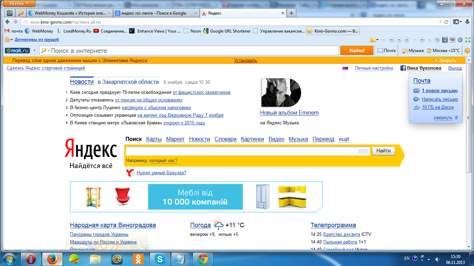This screenshot has width=474, height=266.
Task: Open the LoadMoney.Ru bookmark
Action: (x=74, y=31)
